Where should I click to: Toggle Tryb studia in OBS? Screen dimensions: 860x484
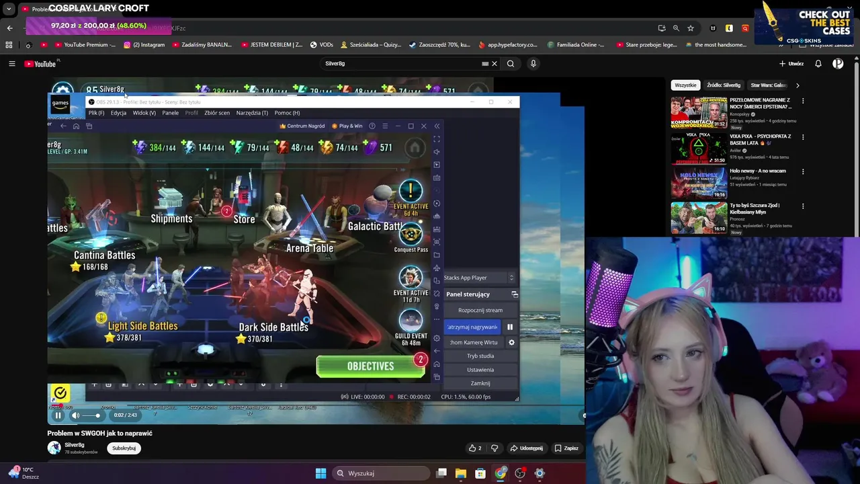point(480,356)
